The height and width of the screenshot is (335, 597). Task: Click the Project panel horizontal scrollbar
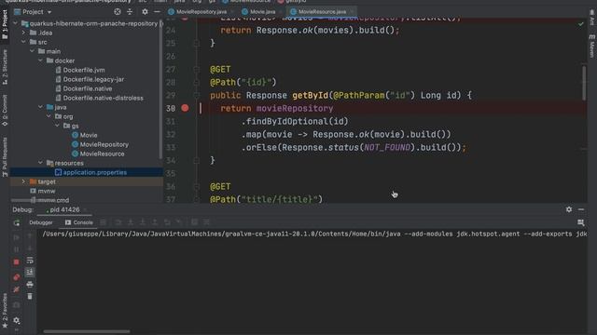click(x=40, y=200)
